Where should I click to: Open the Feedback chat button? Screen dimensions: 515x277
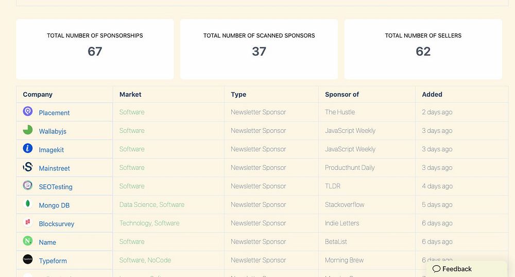tap(452, 269)
